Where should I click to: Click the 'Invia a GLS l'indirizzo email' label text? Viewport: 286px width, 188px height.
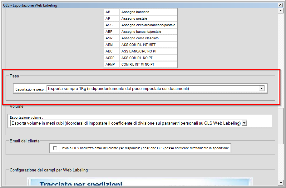(x=145, y=148)
